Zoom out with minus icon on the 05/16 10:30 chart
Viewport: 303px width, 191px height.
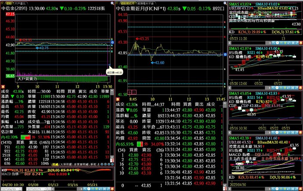tap(281, 132)
